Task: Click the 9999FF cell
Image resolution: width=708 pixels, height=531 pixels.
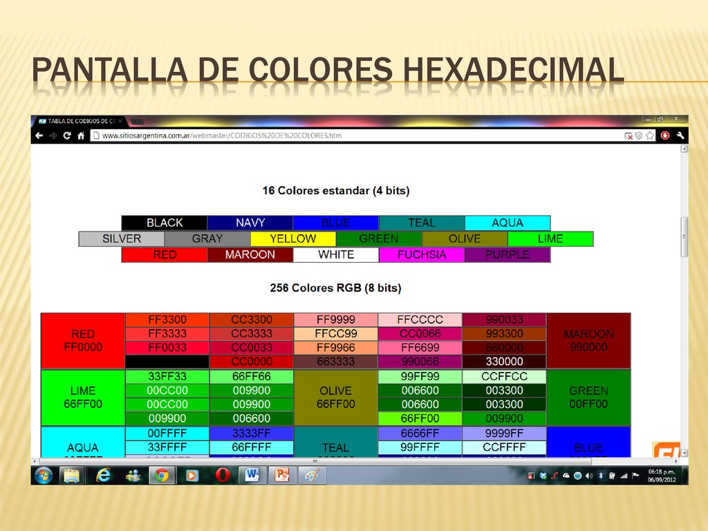Action: coord(504,433)
